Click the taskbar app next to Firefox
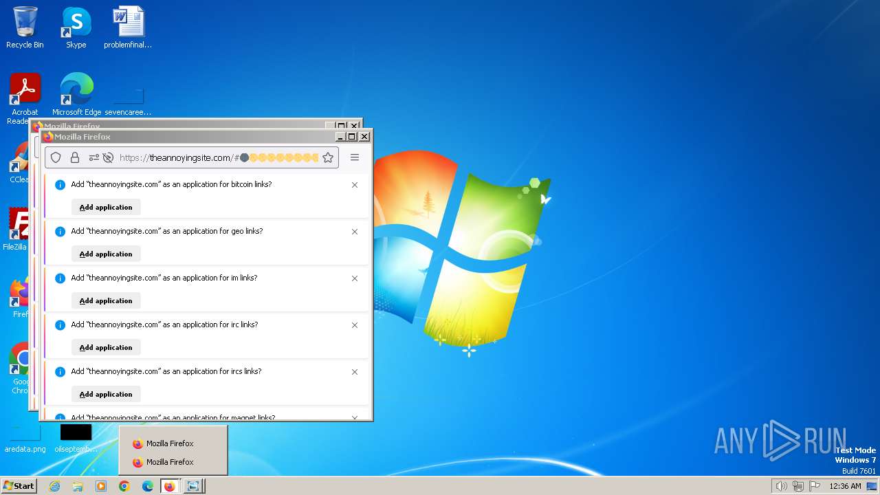The width and height of the screenshot is (880, 495). (193, 486)
